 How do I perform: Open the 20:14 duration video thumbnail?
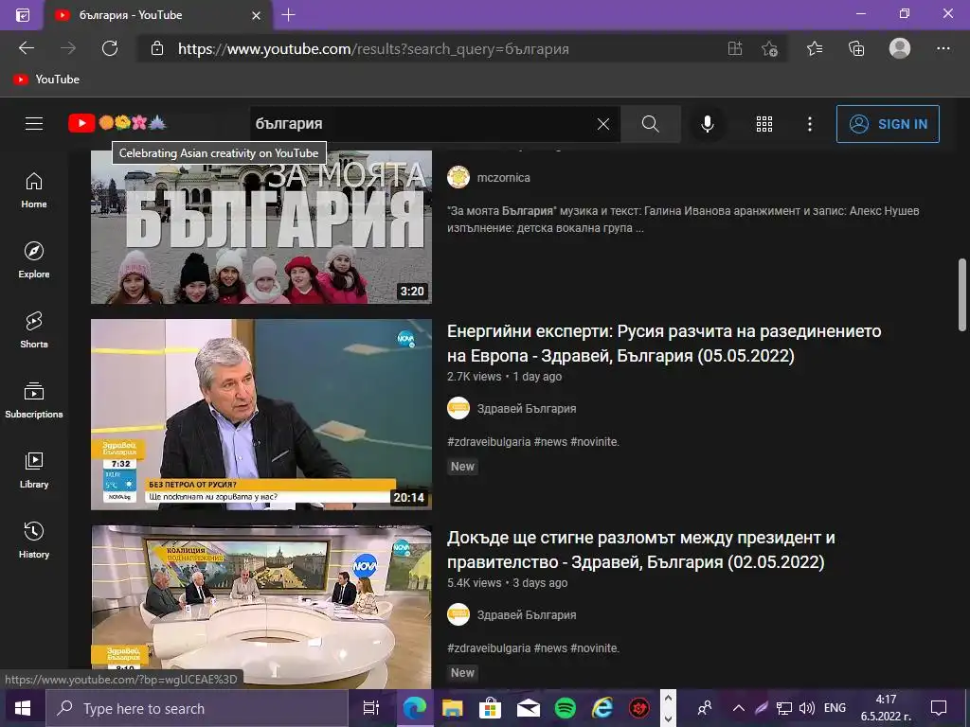point(261,415)
